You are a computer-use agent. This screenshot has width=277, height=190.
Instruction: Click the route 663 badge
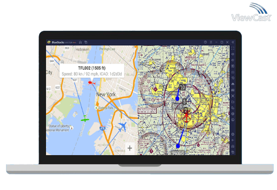(67, 48)
